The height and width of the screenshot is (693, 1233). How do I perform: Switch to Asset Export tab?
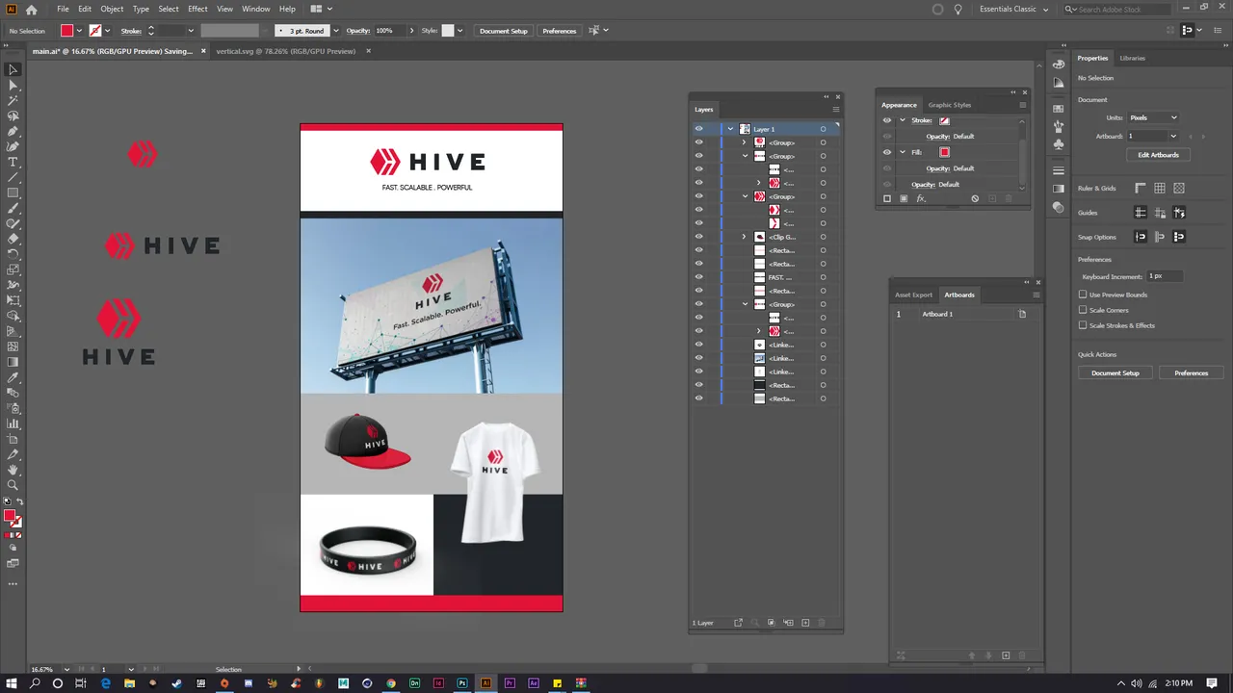[913, 295]
